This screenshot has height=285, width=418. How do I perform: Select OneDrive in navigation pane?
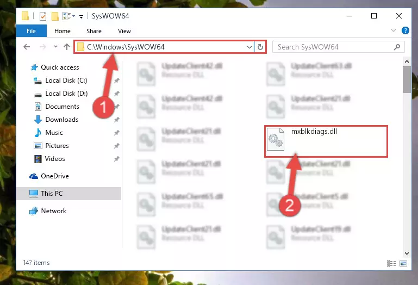tap(55, 176)
